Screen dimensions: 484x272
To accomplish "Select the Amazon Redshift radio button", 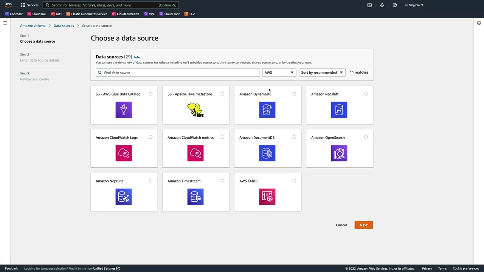I will pyautogui.click(x=366, y=94).
